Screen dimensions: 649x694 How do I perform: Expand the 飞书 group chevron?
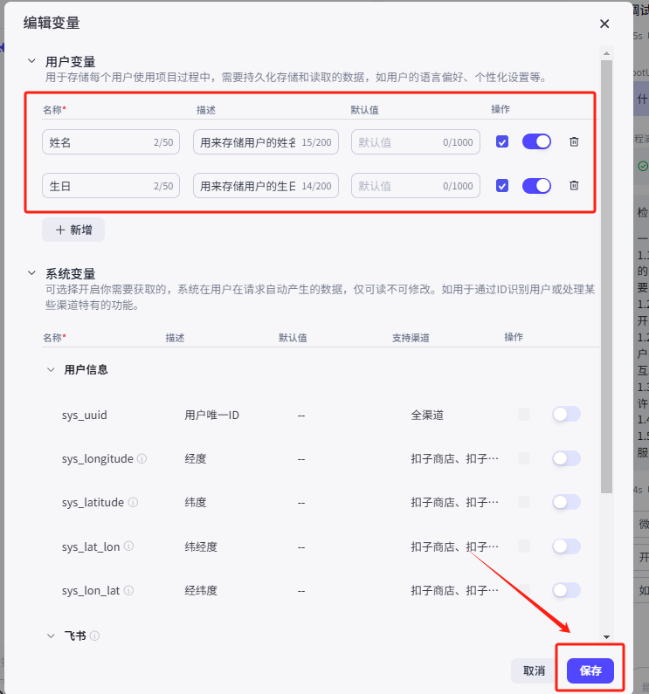pyautogui.click(x=51, y=636)
